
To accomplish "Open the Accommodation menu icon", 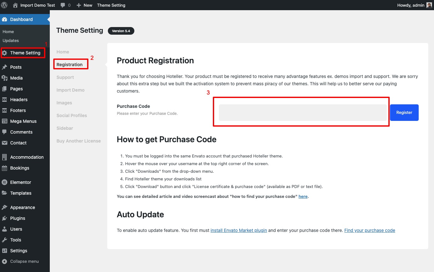I will [5, 157].
